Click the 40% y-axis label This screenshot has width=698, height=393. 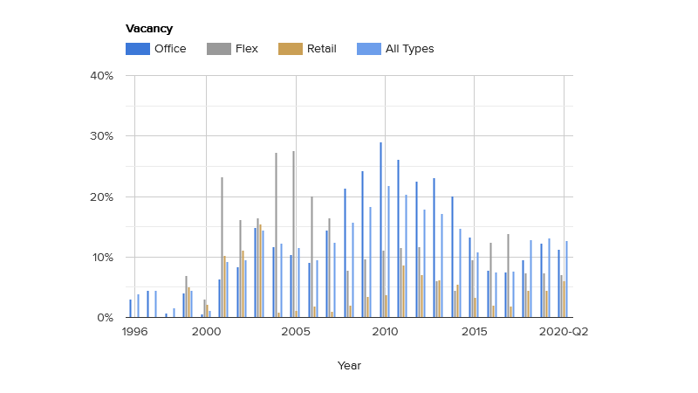[x=102, y=76]
